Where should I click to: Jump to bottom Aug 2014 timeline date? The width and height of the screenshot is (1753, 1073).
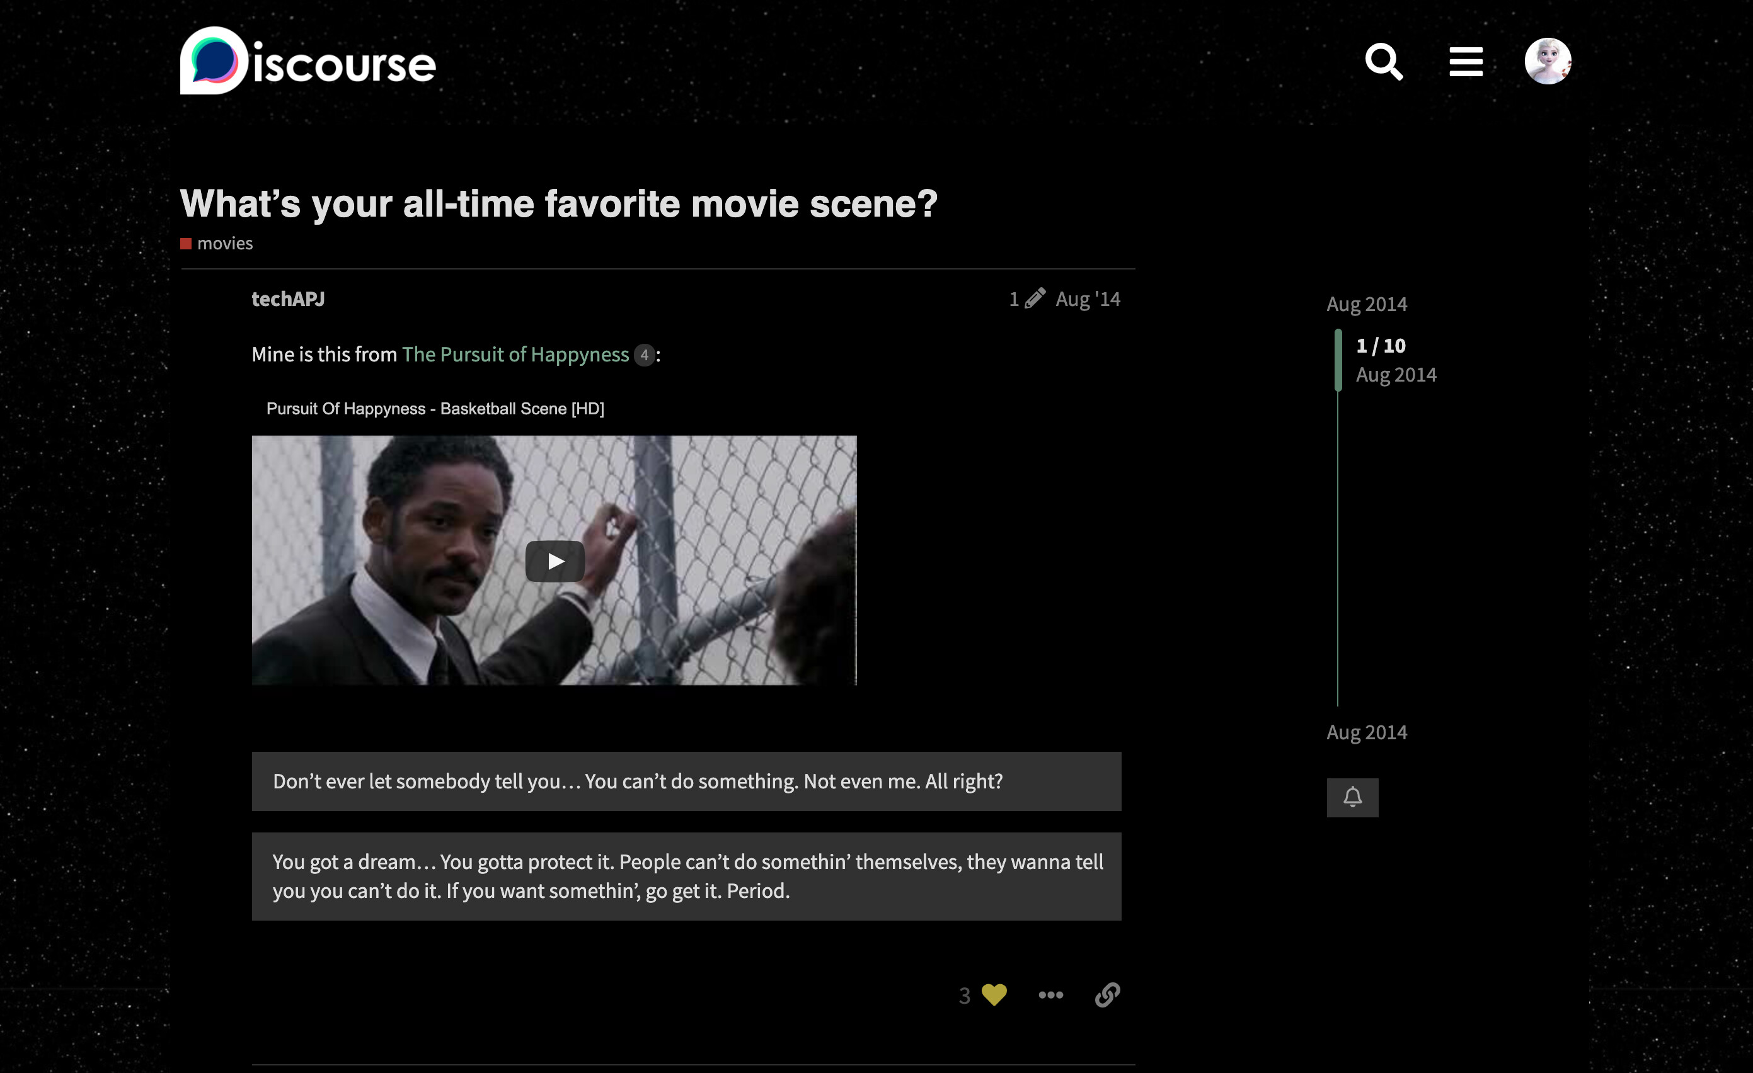[x=1366, y=732]
